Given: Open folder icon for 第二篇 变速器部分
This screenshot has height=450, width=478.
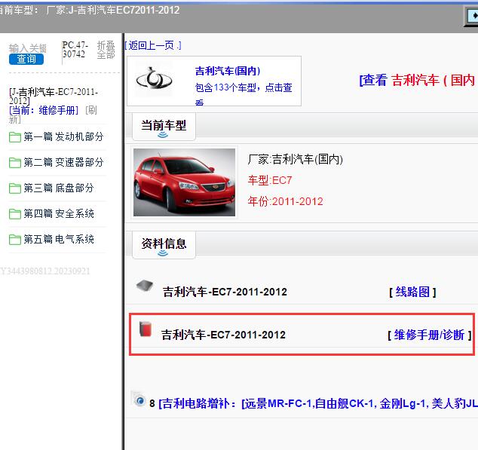Looking at the screenshot, I should coord(14,163).
